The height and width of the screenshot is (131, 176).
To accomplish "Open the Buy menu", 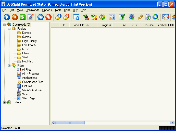I will tap(75, 10).
